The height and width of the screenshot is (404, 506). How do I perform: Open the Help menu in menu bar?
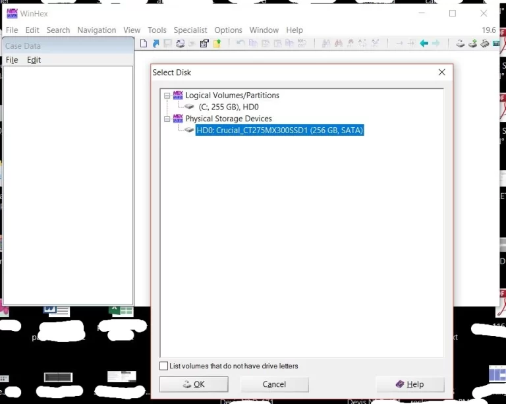click(295, 30)
